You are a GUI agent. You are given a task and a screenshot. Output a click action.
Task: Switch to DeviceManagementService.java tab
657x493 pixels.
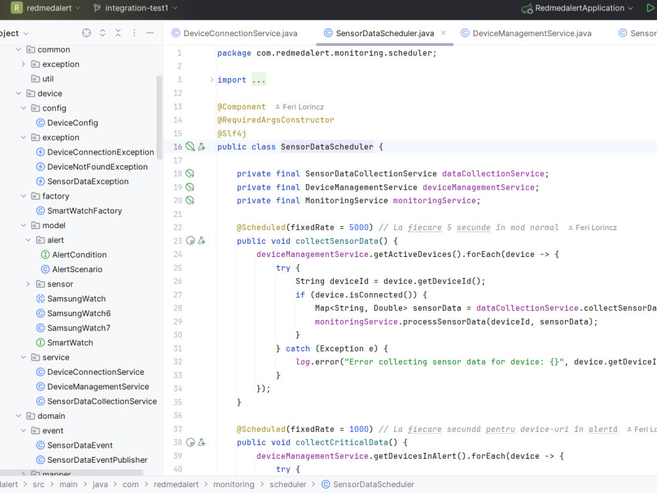click(526, 33)
